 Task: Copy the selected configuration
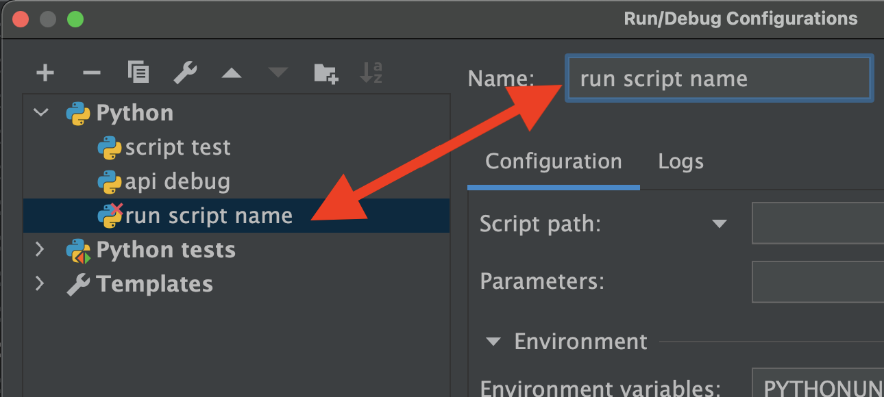138,72
